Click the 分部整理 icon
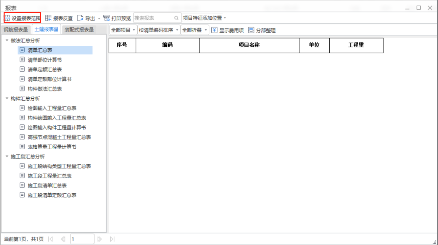This screenshot has width=438, height=245. click(251, 30)
